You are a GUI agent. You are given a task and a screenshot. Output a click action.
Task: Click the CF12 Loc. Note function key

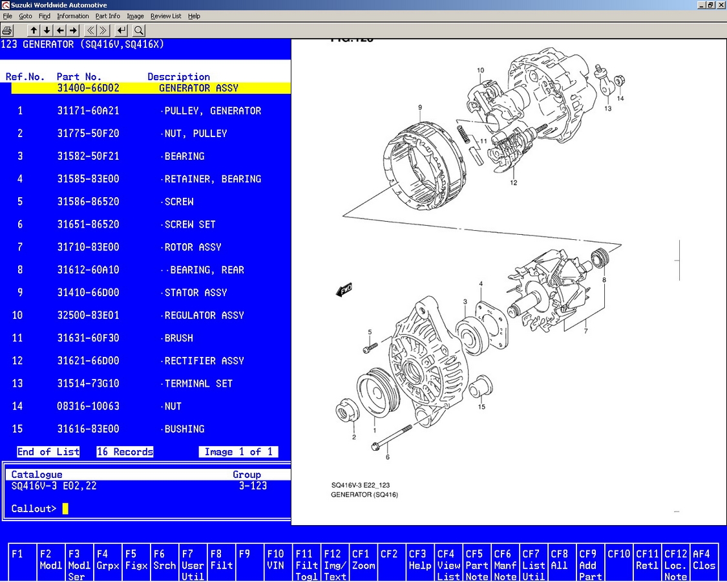click(x=675, y=562)
